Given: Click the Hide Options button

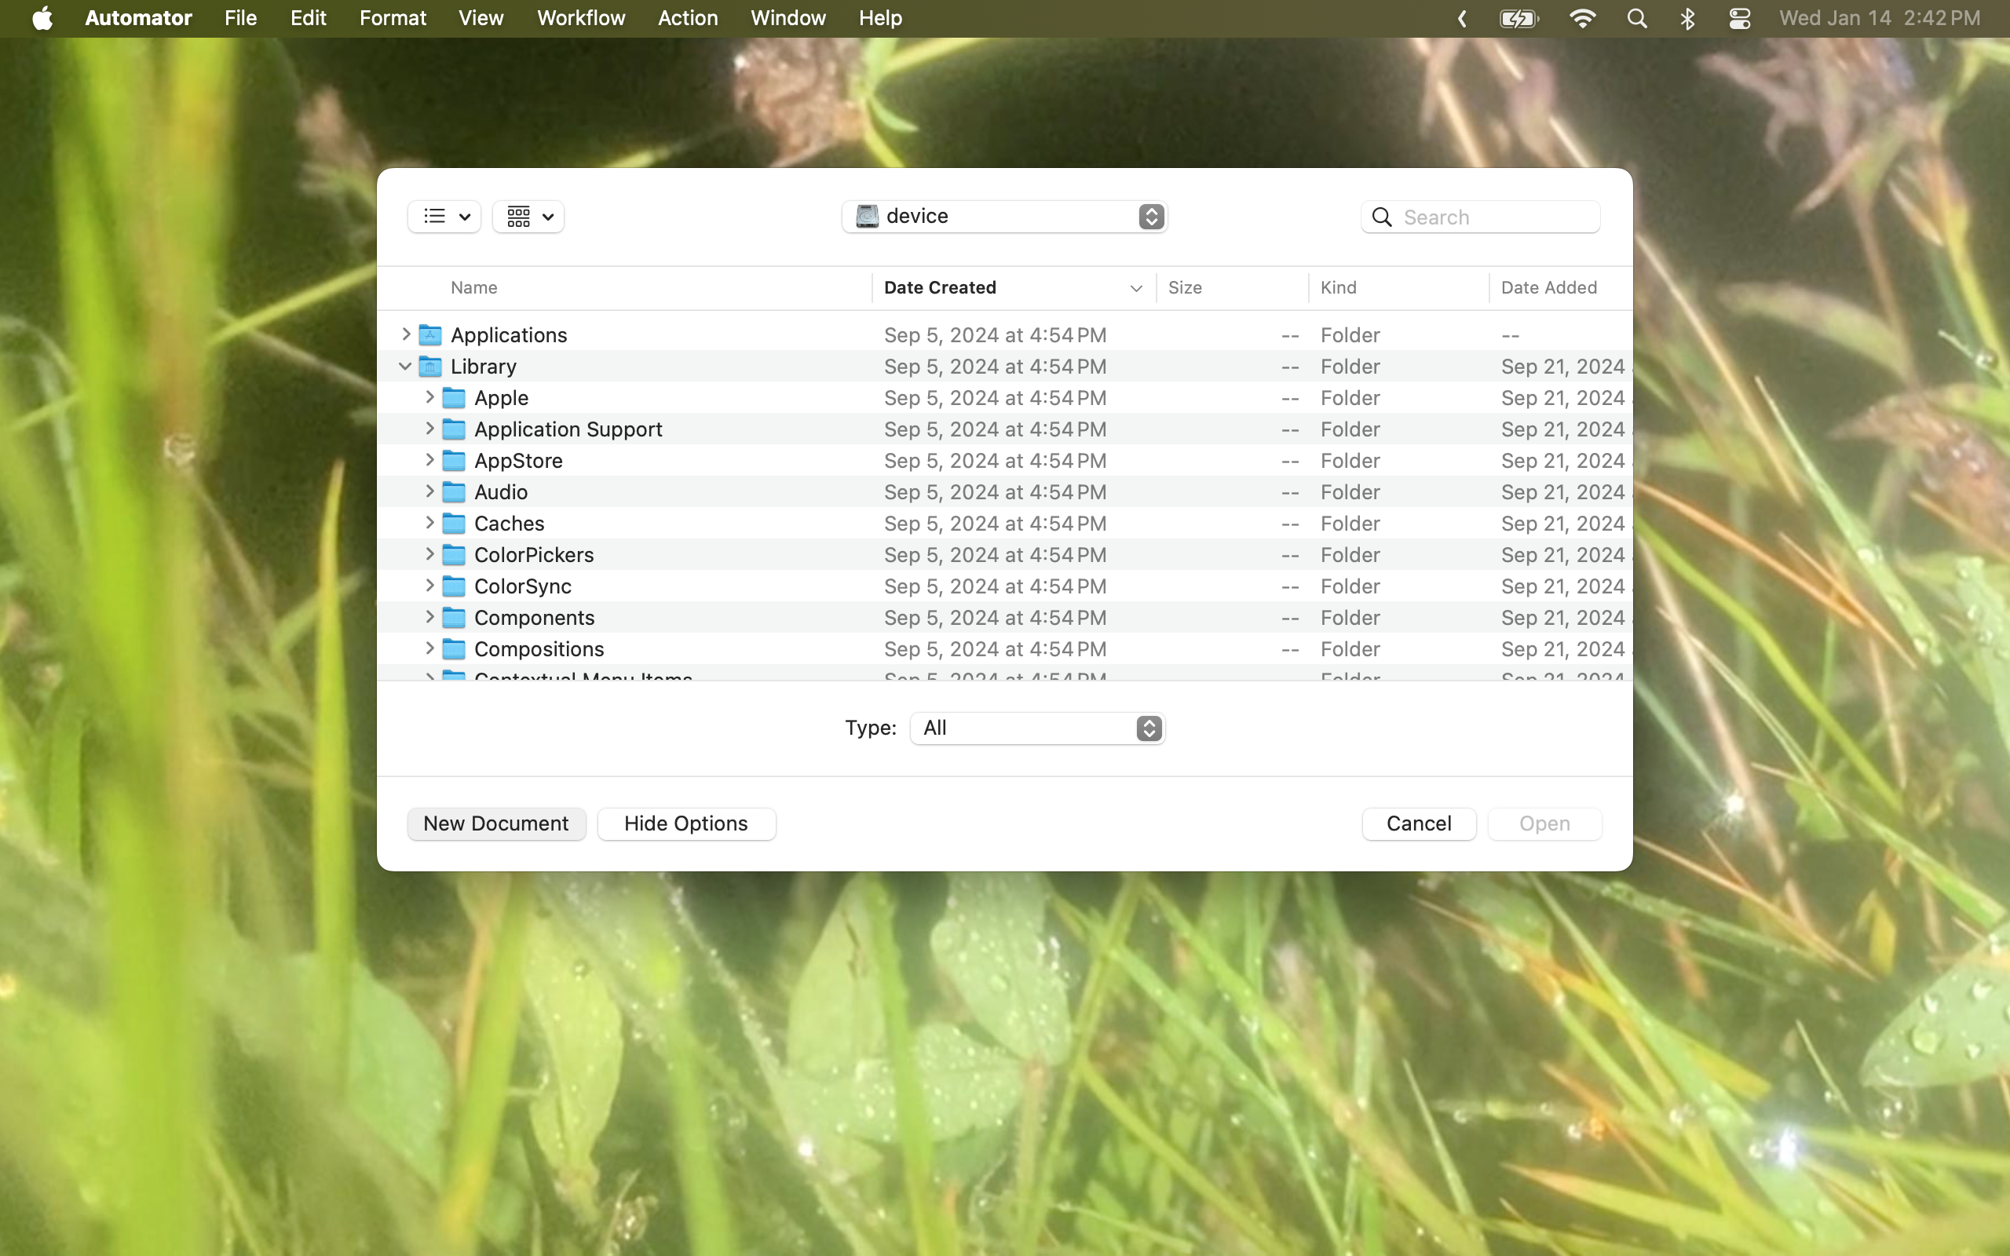Looking at the screenshot, I should (686, 823).
